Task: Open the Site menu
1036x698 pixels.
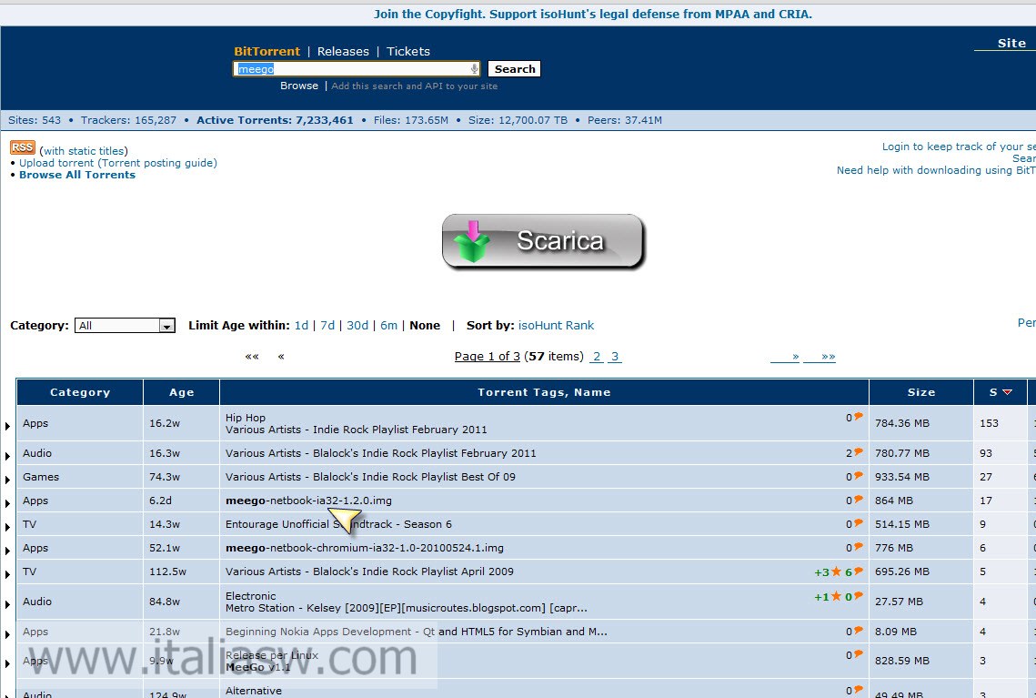Action: click(x=1011, y=44)
